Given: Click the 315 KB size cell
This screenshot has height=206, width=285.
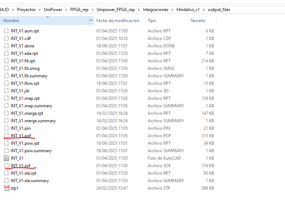Looking at the screenshot, I should click(x=208, y=136).
